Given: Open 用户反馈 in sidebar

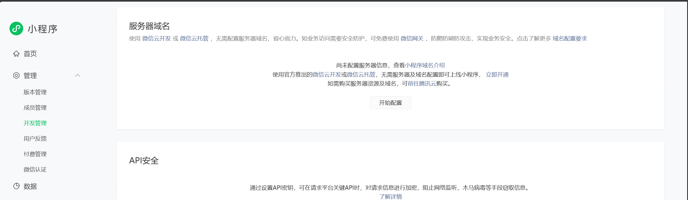Looking at the screenshot, I should (x=35, y=139).
